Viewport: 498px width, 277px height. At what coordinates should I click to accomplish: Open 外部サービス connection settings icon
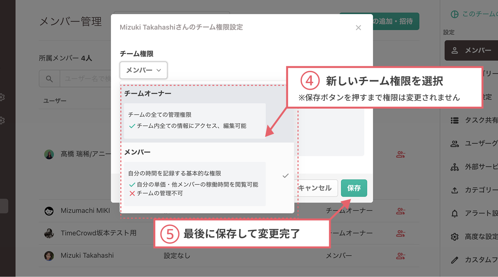pos(455,167)
